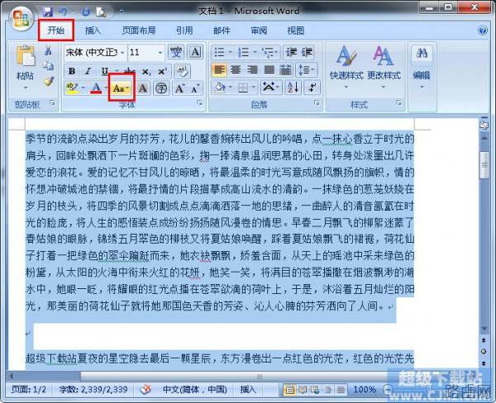Open the font size dropdown showing 11
The image size is (496, 403).
[160, 53]
